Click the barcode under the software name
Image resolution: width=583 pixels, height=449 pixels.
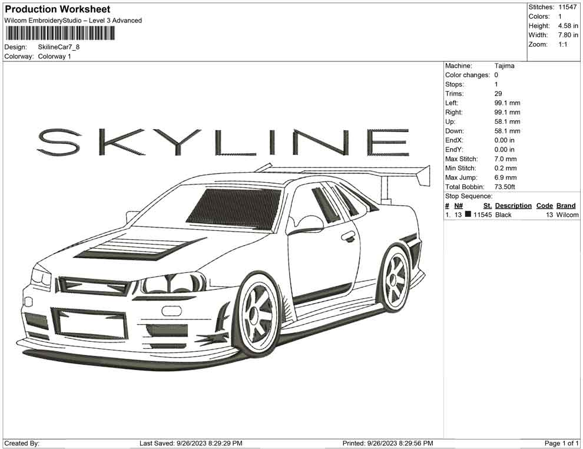pyautogui.click(x=60, y=34)
